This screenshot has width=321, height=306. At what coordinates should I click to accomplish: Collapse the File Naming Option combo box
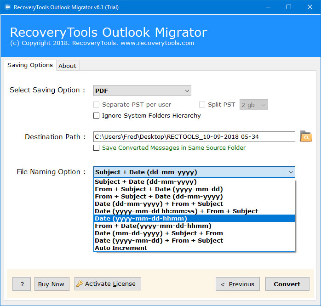(194, 172)
